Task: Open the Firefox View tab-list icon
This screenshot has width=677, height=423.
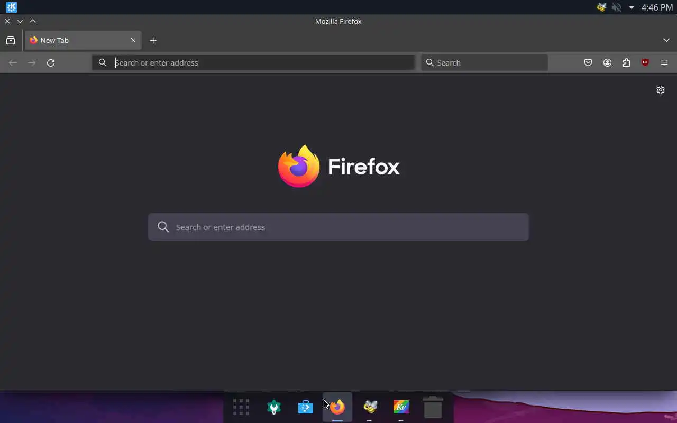Action: click(x=11, y=40)
